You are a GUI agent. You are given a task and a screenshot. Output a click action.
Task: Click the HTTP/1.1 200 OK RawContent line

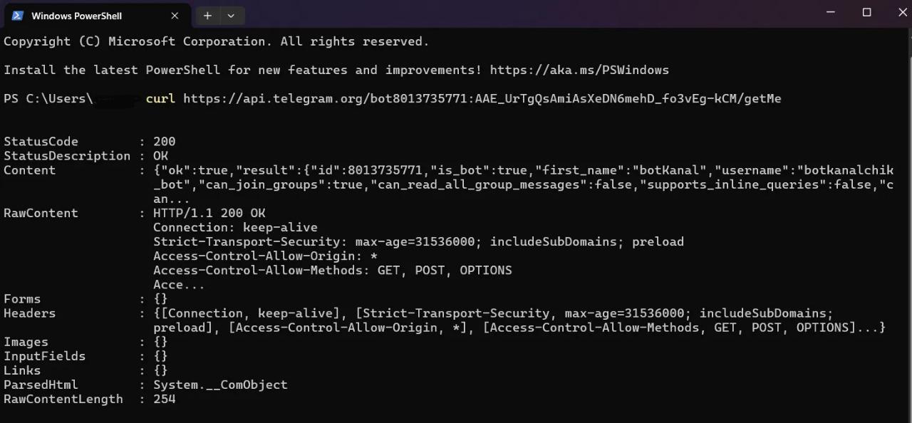(209, 213)
